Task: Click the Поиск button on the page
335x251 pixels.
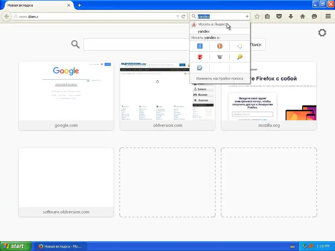Action: [256, 44]
